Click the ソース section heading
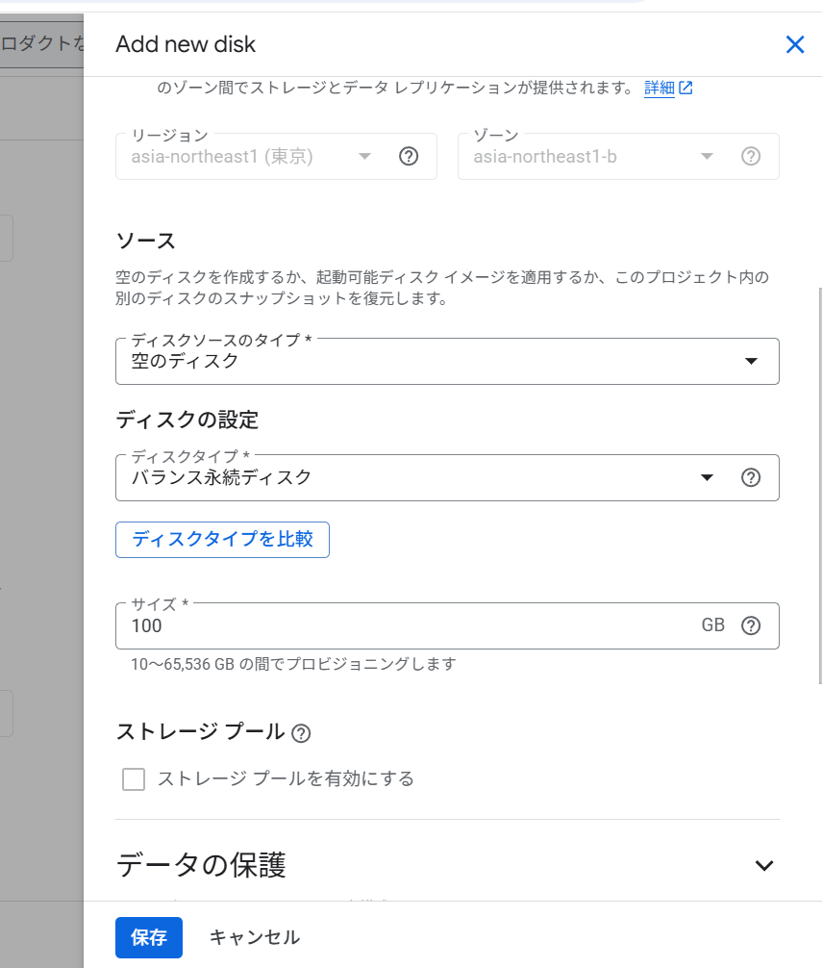 [145, 241]
